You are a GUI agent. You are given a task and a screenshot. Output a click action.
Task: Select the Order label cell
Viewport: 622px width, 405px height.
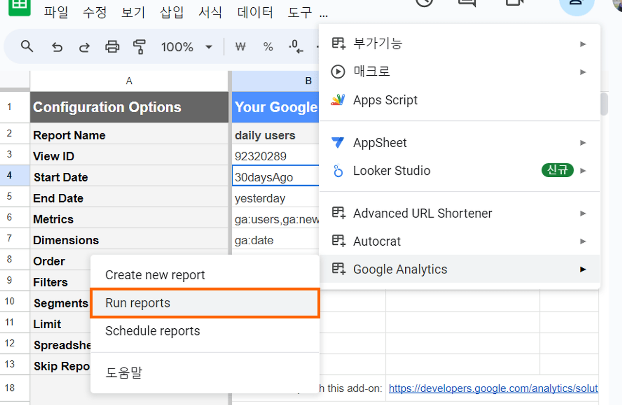pyautogui.click(x=61, y=261)
